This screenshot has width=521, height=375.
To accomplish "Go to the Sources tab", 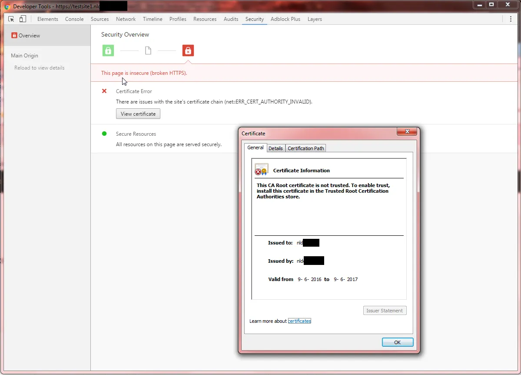I will pos(100,19).
